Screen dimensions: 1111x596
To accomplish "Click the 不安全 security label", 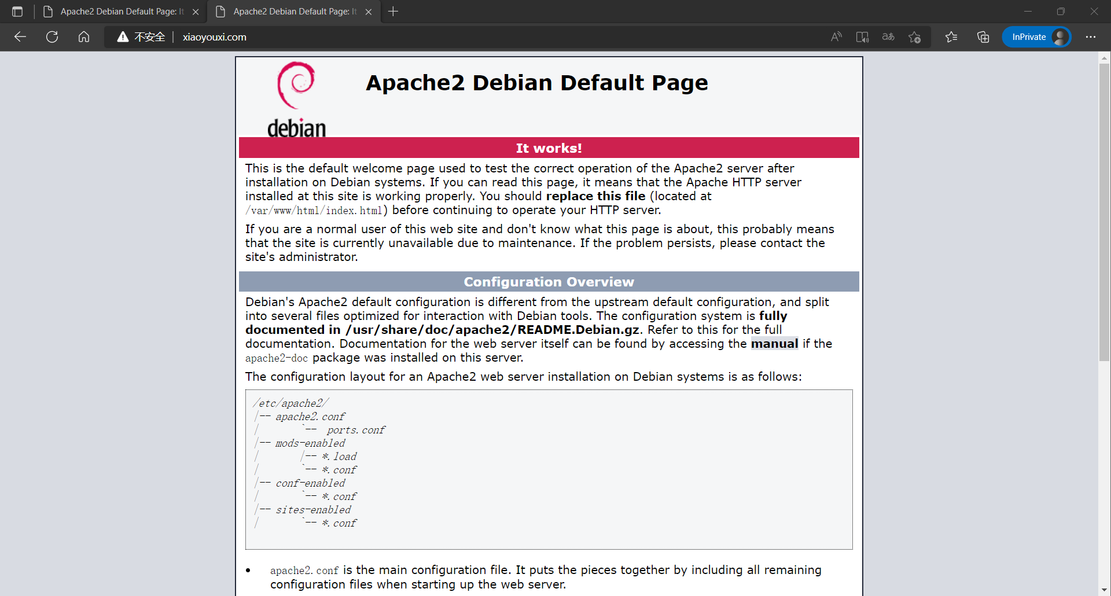I will pyautogui.click(x=150, y=37).
